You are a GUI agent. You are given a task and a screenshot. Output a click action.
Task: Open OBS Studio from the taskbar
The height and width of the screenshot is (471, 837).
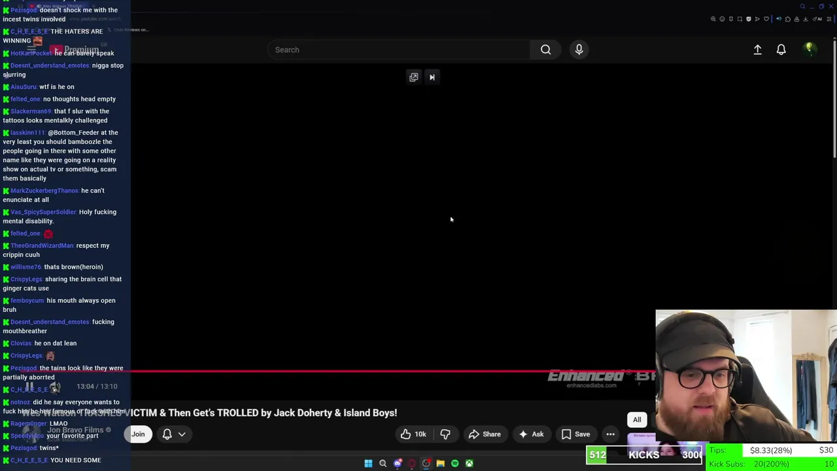click(426, 463)
